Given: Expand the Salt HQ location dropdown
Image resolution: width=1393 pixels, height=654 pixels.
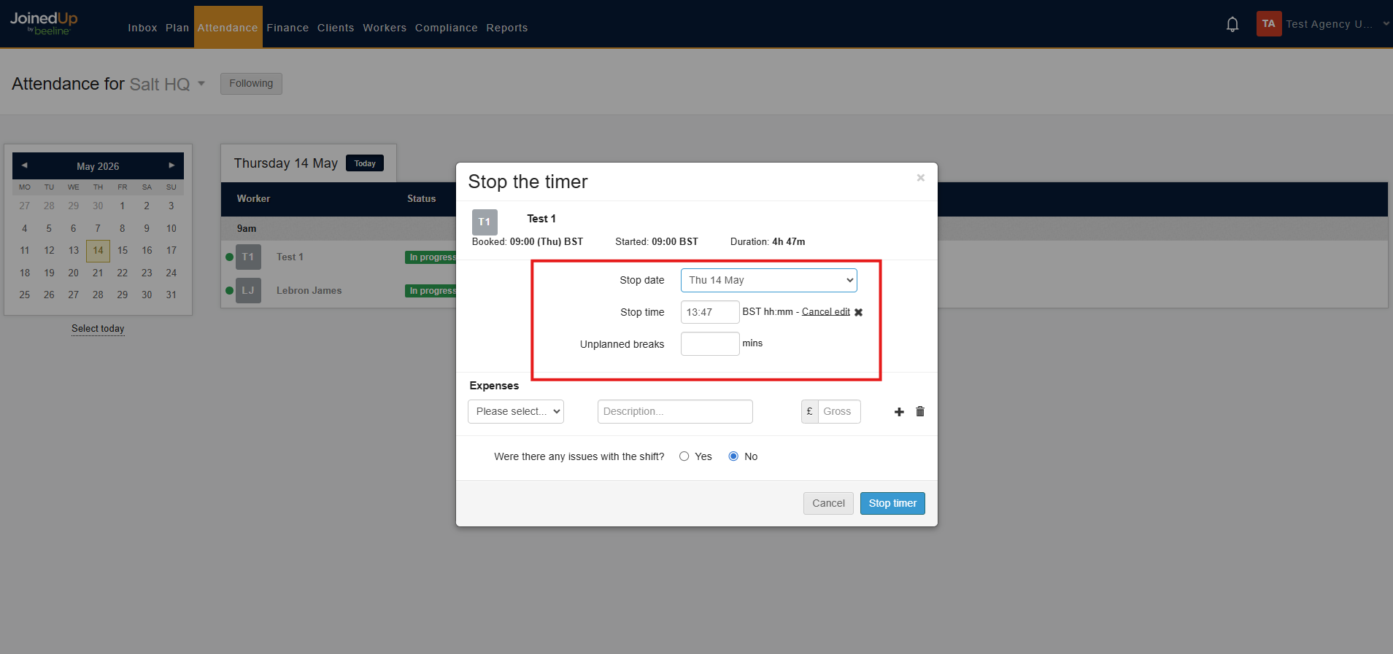Looking at the screenshot, I should [x=201, y=84].
